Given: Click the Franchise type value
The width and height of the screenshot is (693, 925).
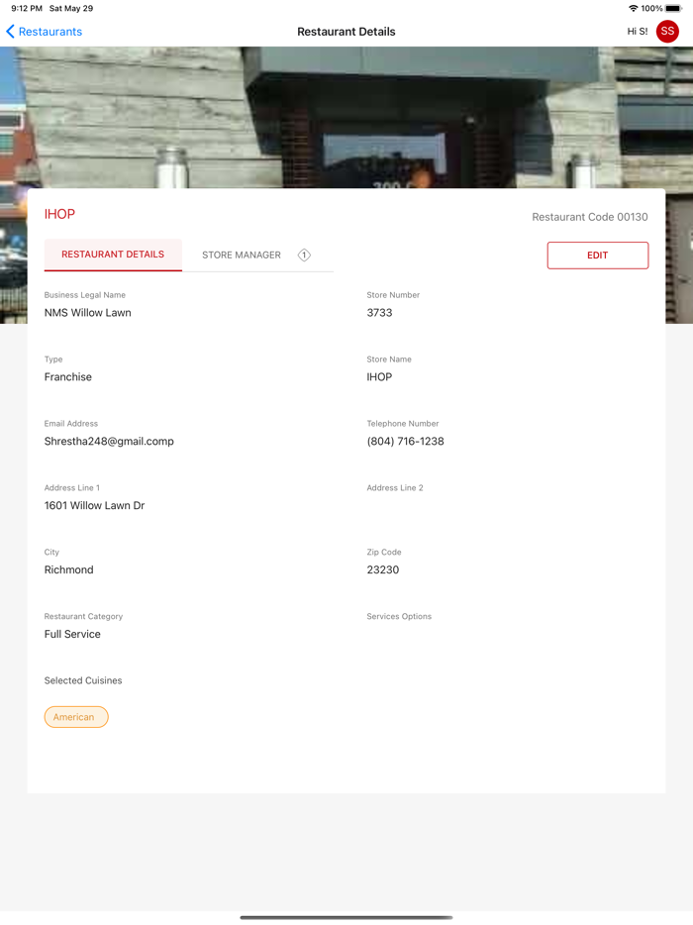Looking at the screenshot, I should [68, 377].
